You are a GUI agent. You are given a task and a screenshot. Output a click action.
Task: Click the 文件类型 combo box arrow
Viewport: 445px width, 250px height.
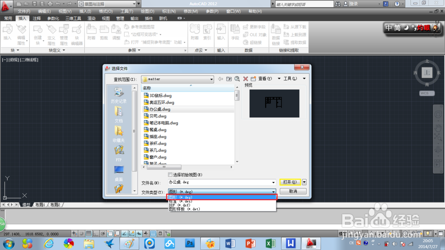coord(273,192)
